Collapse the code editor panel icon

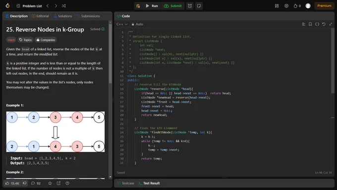(331, 24)
